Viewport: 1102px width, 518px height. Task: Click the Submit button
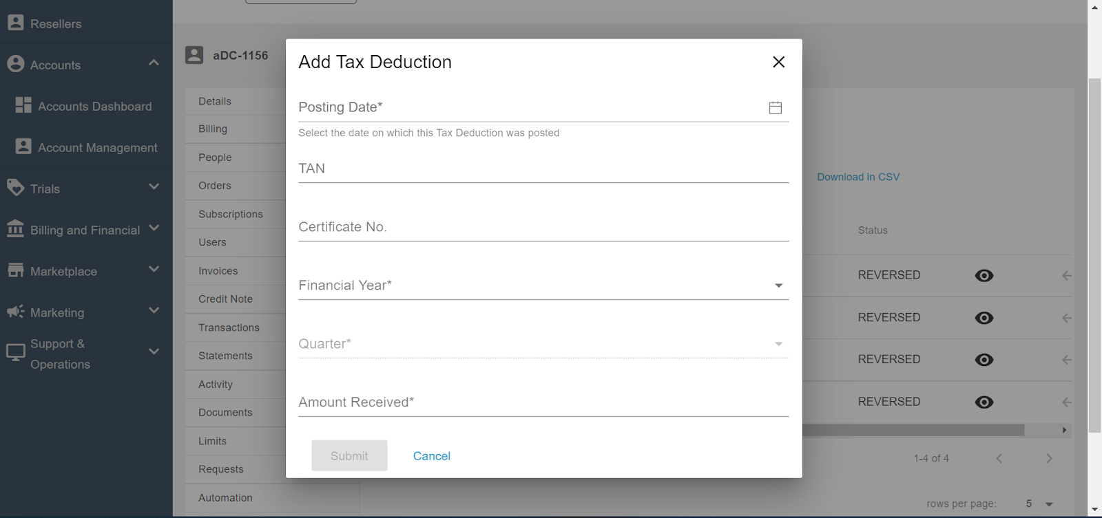point(349,455)
